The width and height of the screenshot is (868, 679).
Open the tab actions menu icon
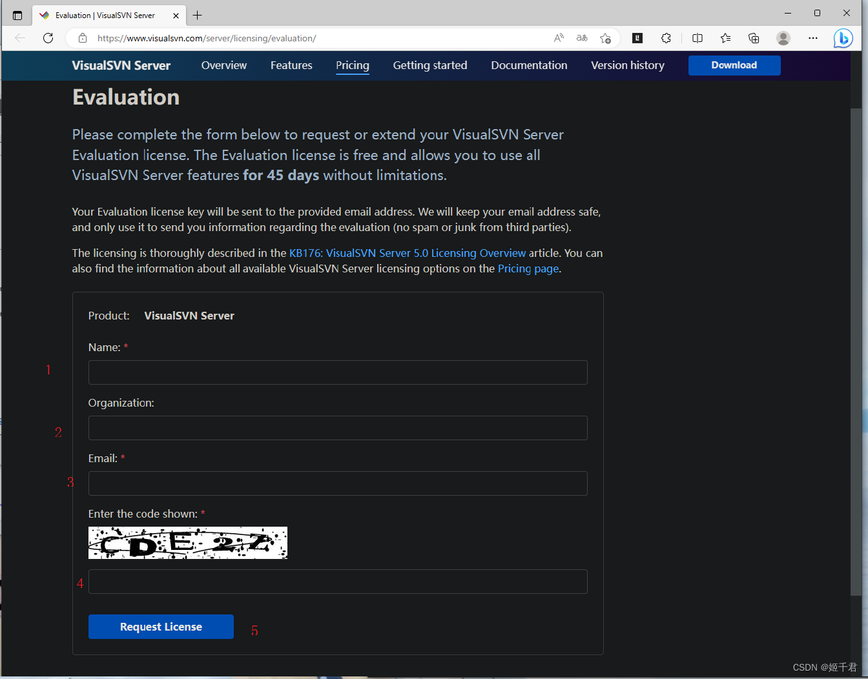point(17,15)
